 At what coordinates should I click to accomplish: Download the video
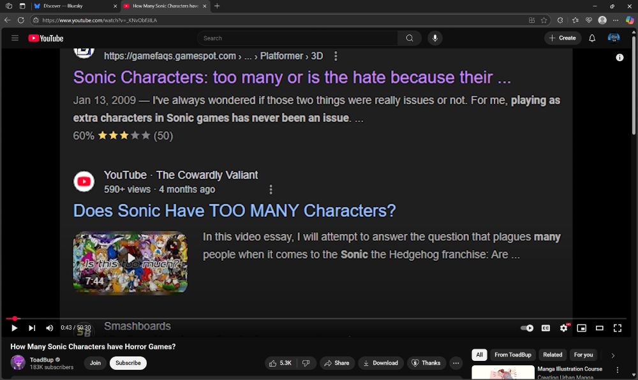(x=380, y=363)
